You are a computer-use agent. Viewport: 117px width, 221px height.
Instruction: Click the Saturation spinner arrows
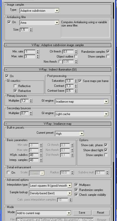(76, 81)
